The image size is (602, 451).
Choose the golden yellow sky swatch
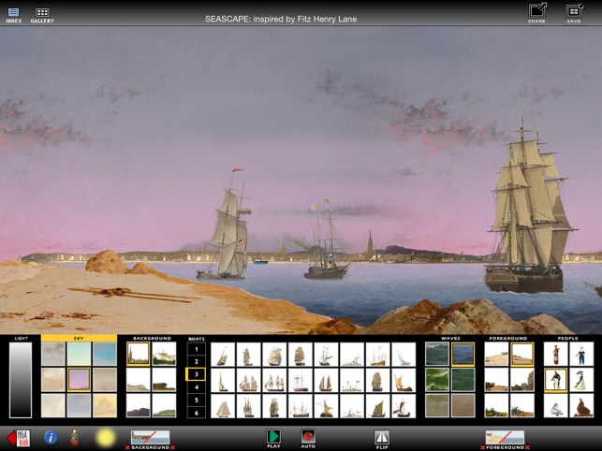click(105, 406)
